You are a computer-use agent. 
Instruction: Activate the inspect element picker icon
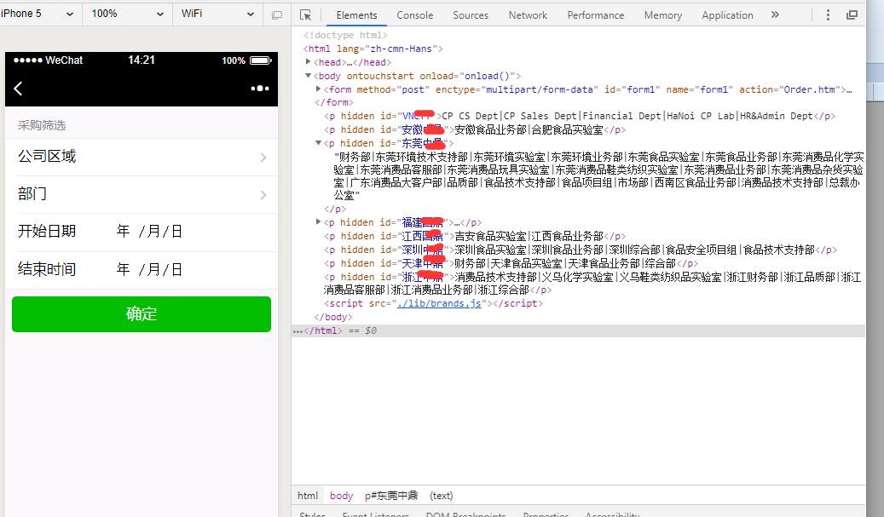[x=305, y=15]
